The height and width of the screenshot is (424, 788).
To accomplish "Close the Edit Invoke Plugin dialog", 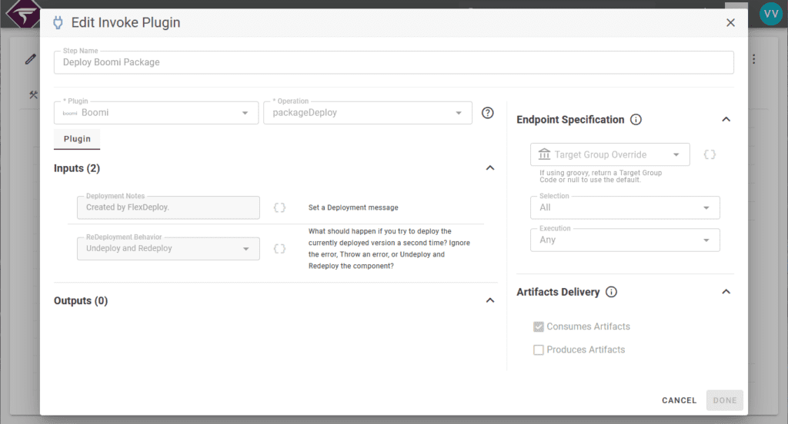I will (x=731, y=22).
